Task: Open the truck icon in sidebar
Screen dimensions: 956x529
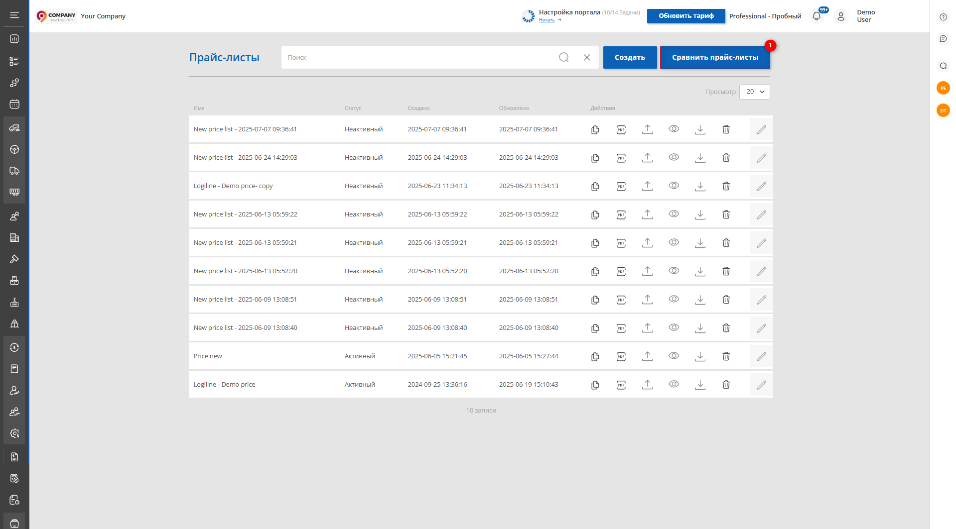Action: point(14,171)
